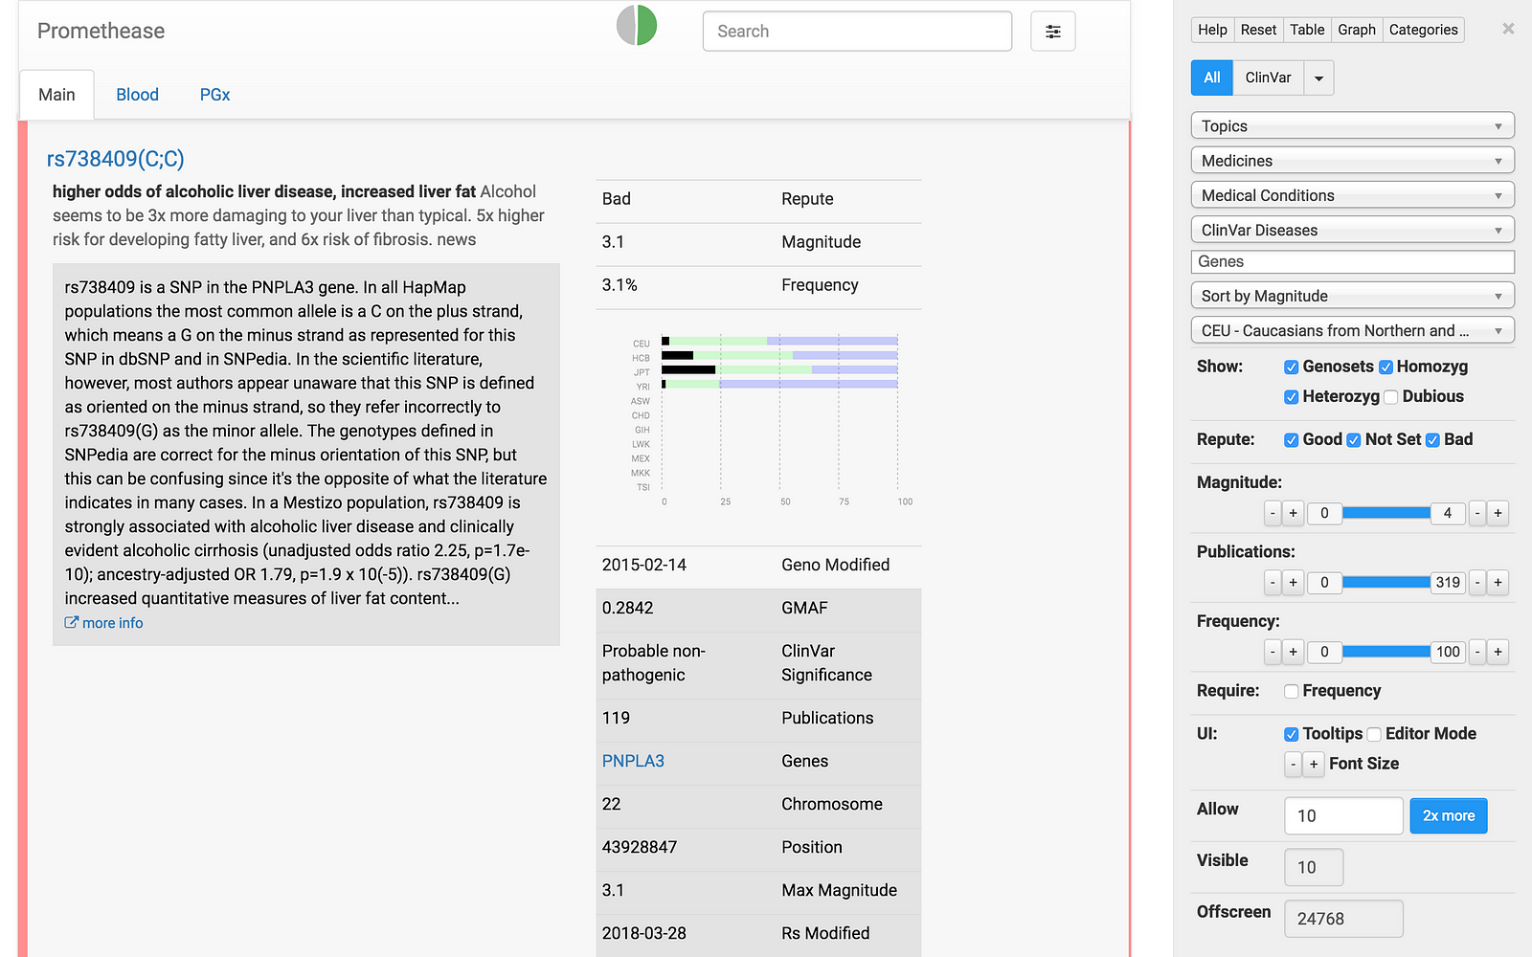1532x957 pixels.
Task: Open the Medicines dropdown
Action: click(1353, 161)
